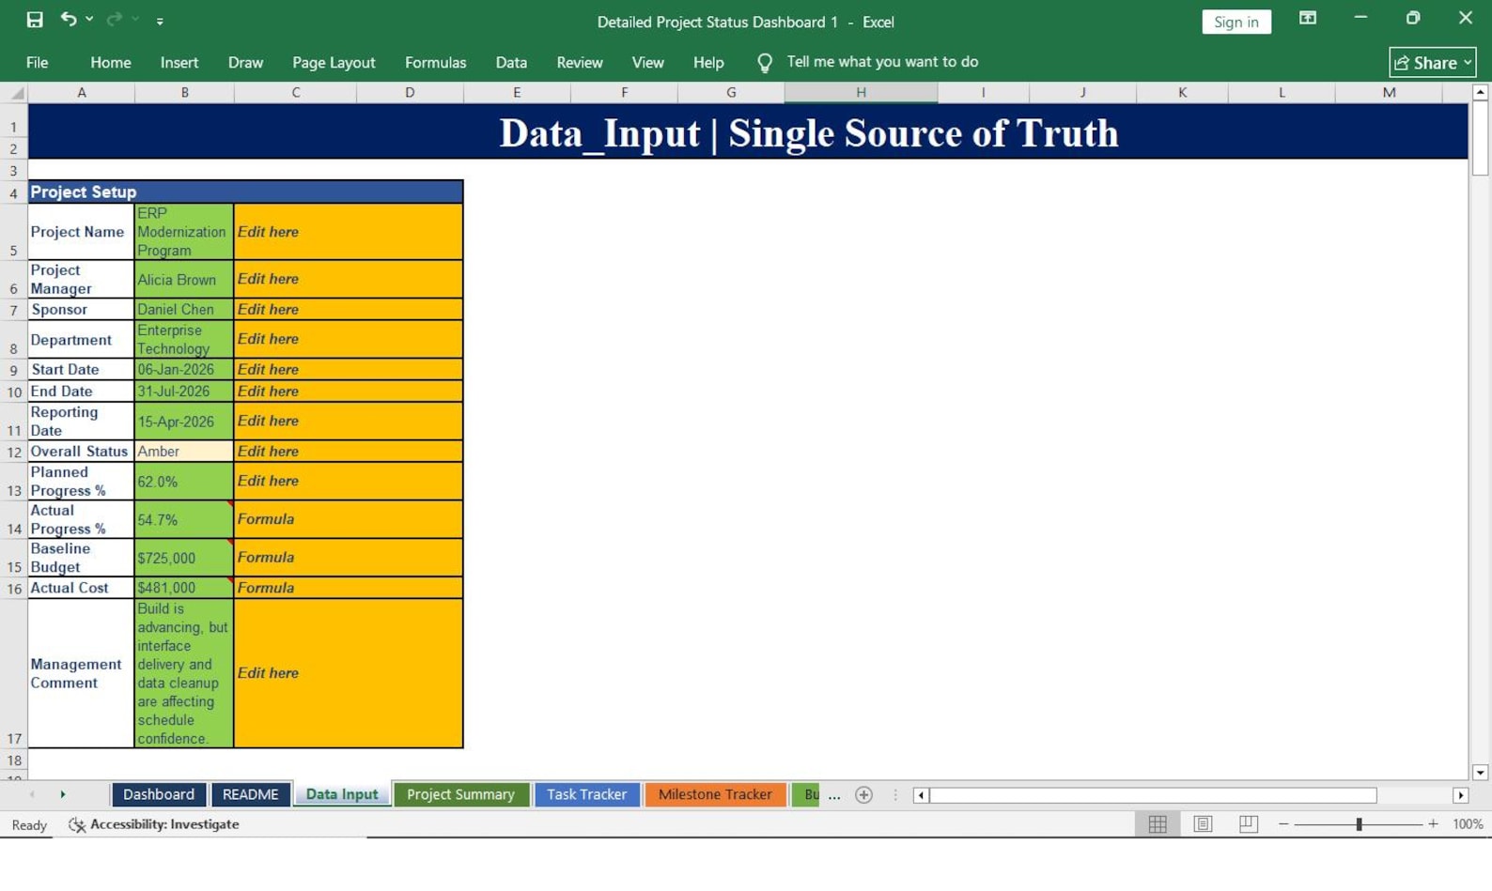
Task: Switch to the README sheet tab
Action: click(250, 794)
